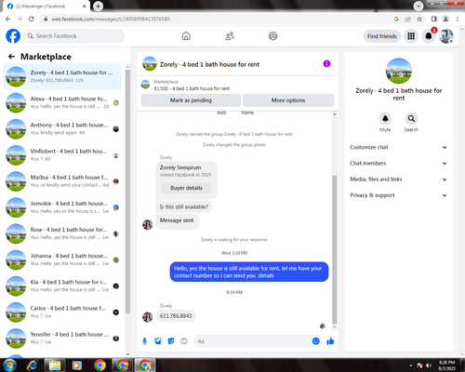
Task: Go back in browser history
Action: (8, 19)
